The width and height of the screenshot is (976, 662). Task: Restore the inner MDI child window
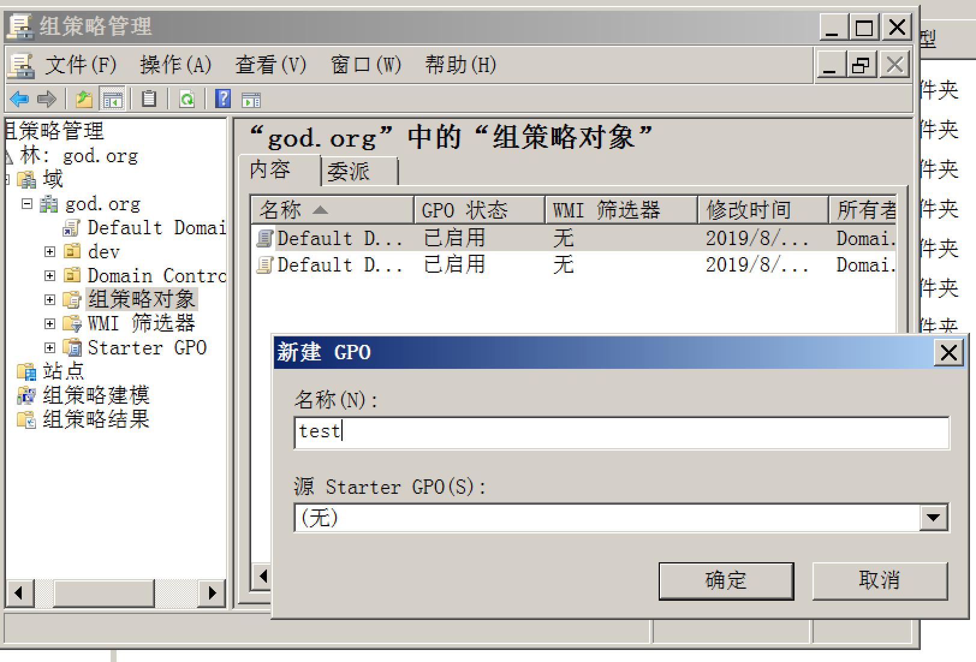[x=862, y=65]
